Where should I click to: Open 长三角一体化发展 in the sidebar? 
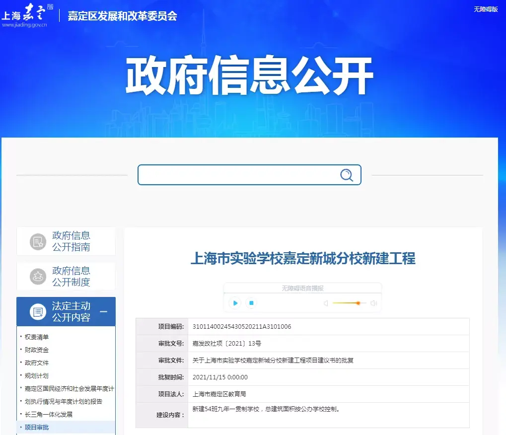click(48, 414)
